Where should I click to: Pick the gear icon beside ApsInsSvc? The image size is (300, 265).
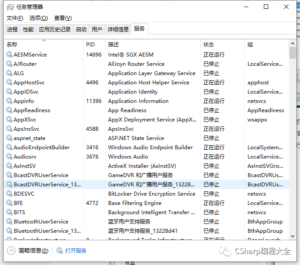(9, 129)
